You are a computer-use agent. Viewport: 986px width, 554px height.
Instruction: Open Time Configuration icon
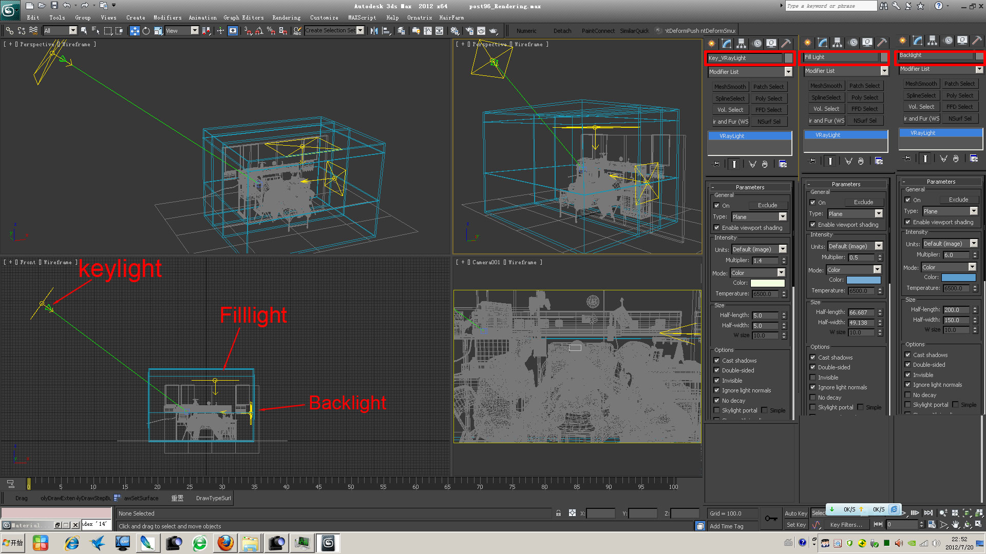click(932, 525)
